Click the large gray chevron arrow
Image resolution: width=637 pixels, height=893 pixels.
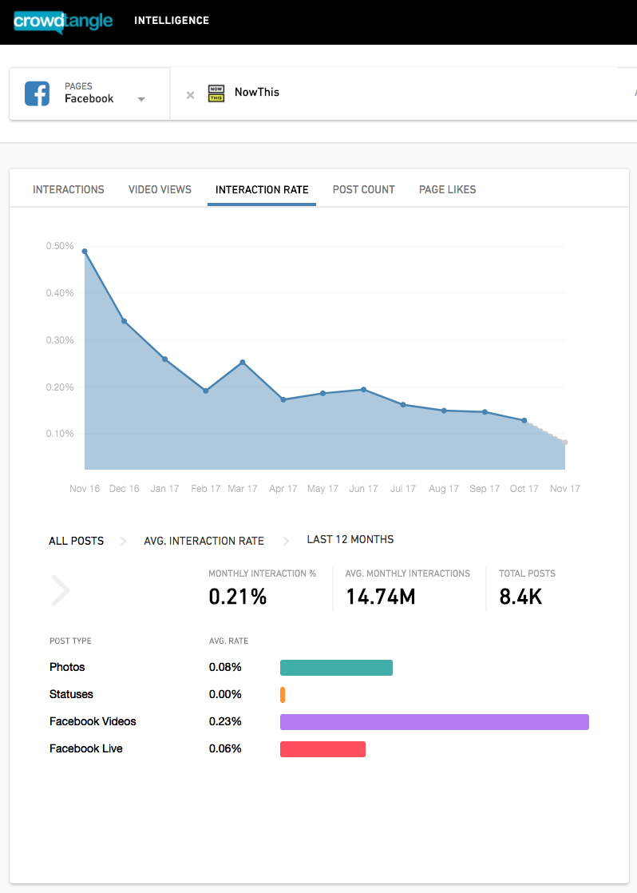tap(61, 591)
